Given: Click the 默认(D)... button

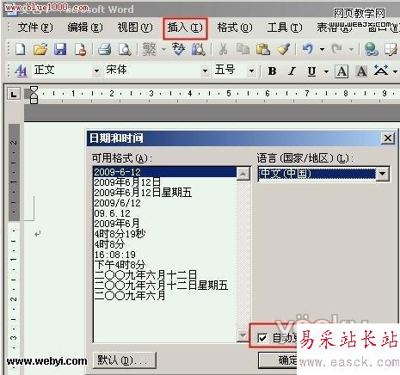Looking at the screenshot, I should click(x=125, y=360).
